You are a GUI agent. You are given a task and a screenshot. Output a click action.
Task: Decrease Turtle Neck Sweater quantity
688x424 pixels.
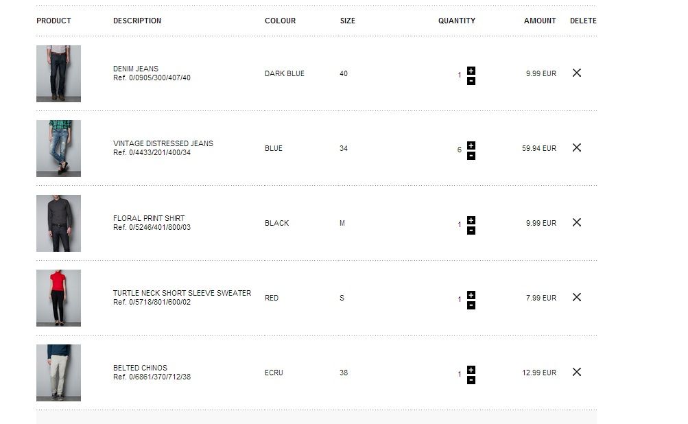pos(471,305)
